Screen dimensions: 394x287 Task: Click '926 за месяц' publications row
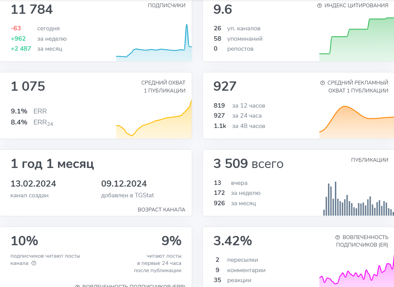[235, 203]
